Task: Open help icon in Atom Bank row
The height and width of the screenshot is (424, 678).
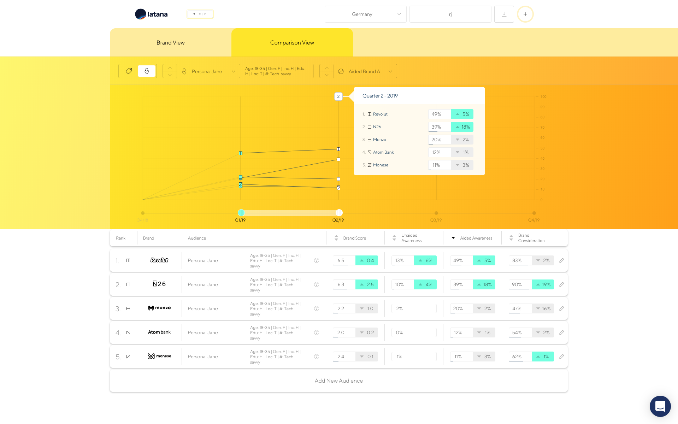Action: click(317, 332)
